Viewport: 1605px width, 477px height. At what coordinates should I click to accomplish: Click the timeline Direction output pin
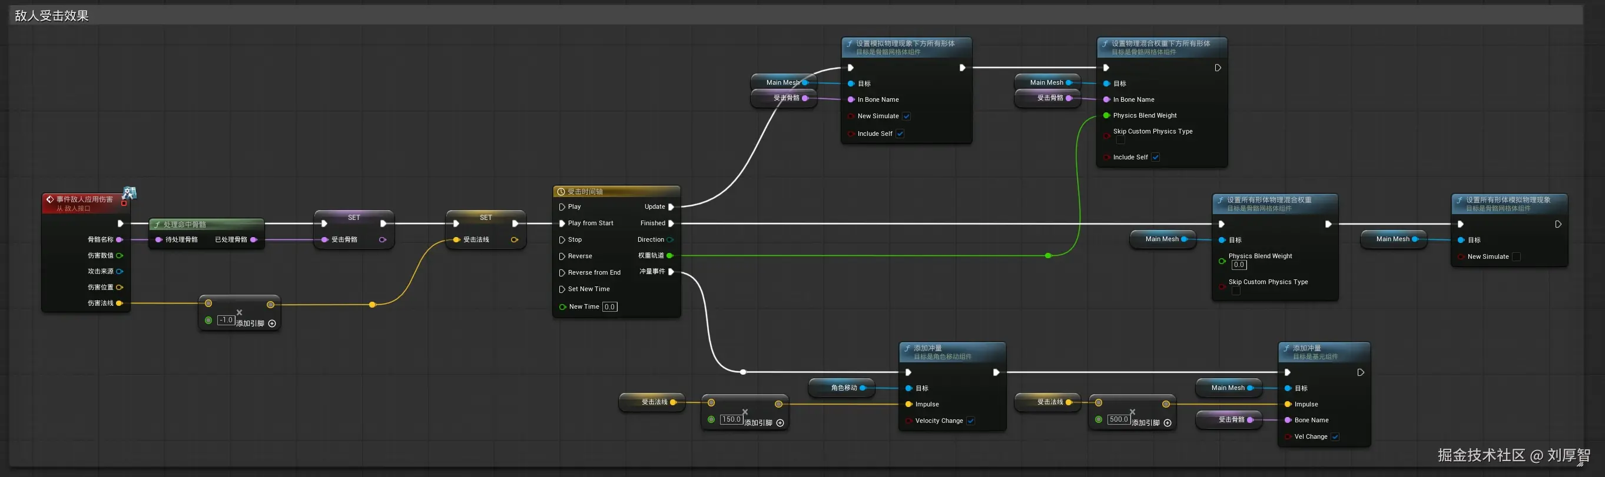(x=671, y=240)
